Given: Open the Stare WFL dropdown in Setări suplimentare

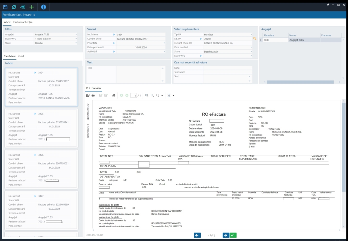Looking at the screenshot, I should 251,56.
